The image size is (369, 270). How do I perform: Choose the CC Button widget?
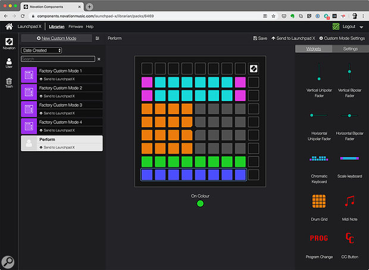[349, 246]
